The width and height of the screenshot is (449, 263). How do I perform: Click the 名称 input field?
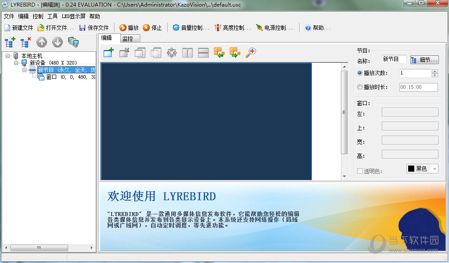(x=394, y=59)
